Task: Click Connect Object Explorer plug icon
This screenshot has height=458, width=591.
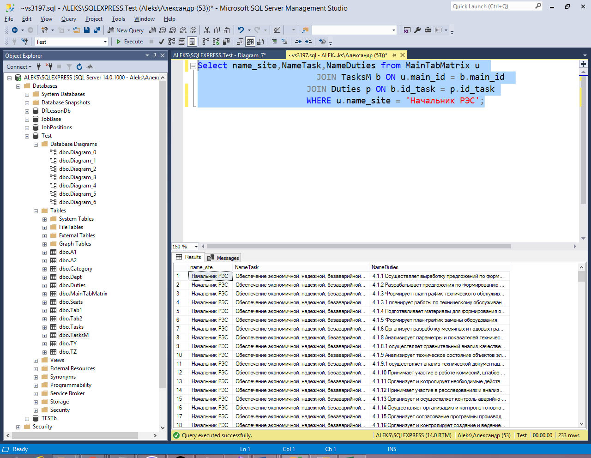Action: [x=39, y=66]
